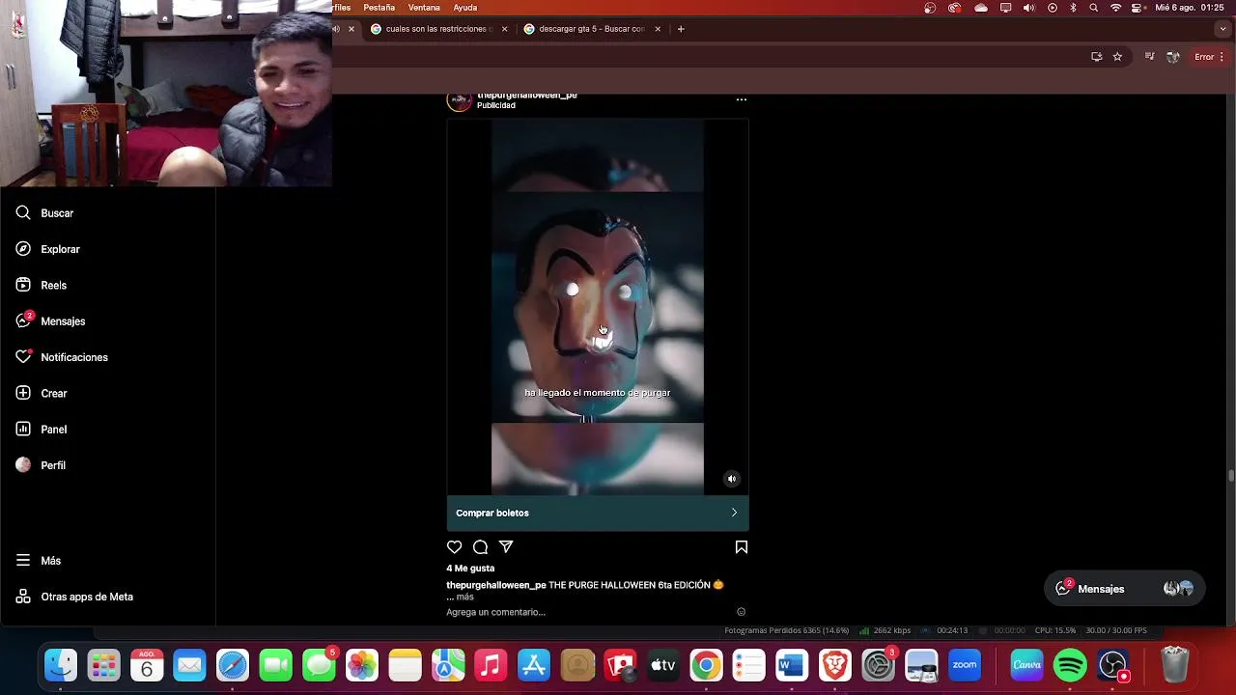This screenshot has height=695, width=1236.
Task: Open OBS Studio in Dock
Action: coord(1113,665)
